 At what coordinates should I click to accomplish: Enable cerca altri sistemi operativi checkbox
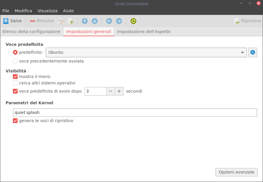[x=15, y=83]
